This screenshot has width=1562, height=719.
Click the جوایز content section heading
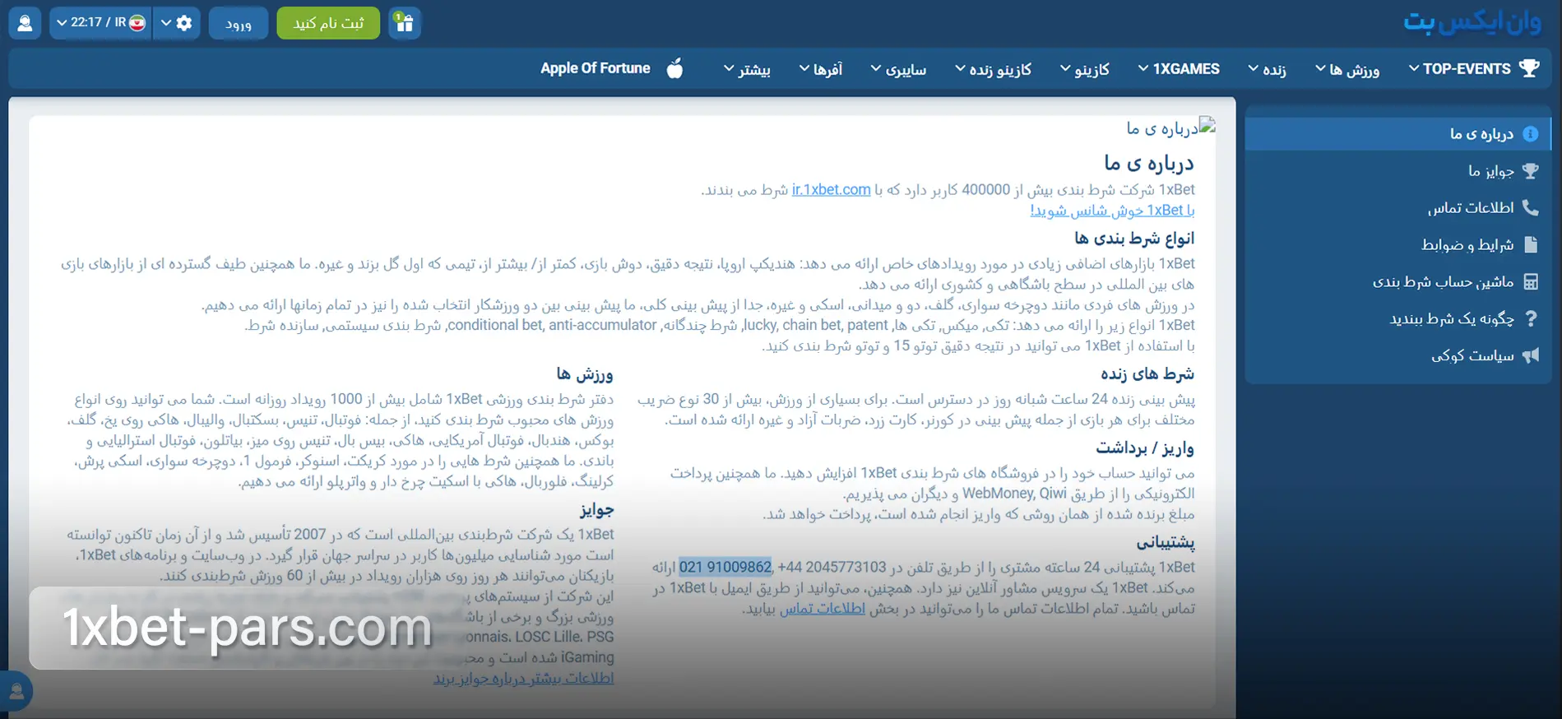(x=597, y=509)
